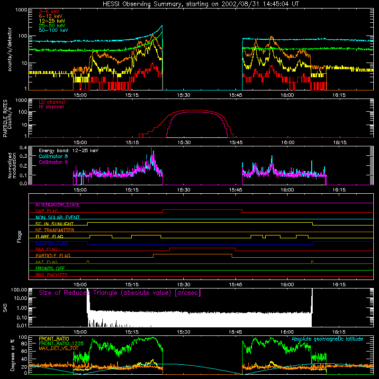Click the HESSI Observing Summary title text
The height and width of the screenshot is (379, 379).
point(200,4)
